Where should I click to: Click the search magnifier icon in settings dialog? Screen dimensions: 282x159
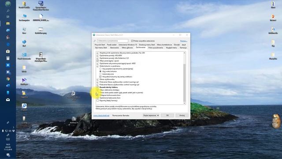click(95, 41)
